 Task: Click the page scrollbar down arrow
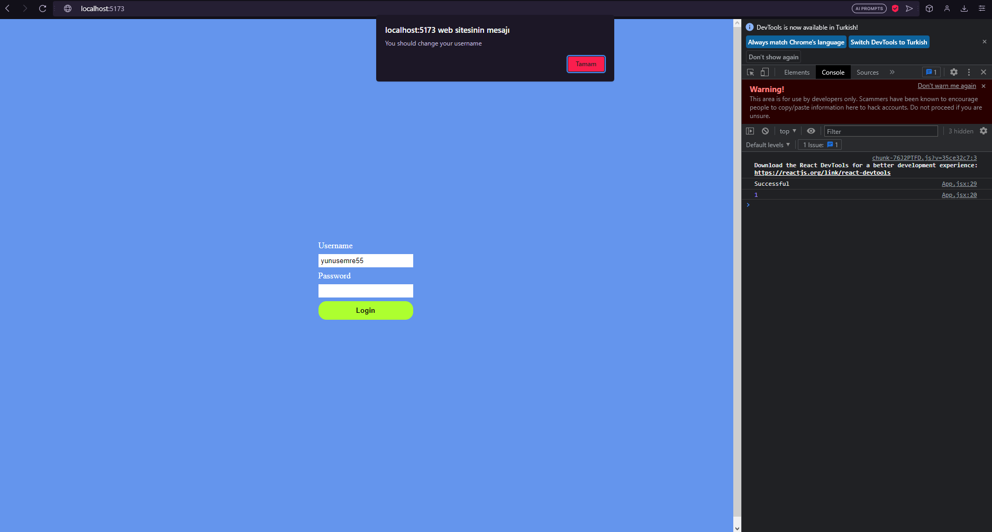coord(737,528)
